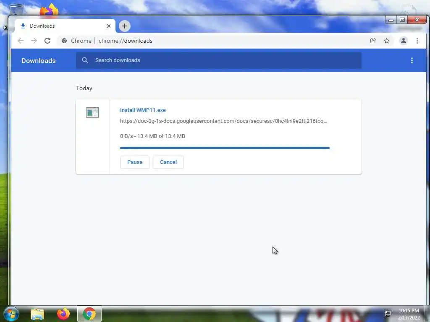
Task: Click the Chrome site info icon in the address bar
Action: point(64,41)
